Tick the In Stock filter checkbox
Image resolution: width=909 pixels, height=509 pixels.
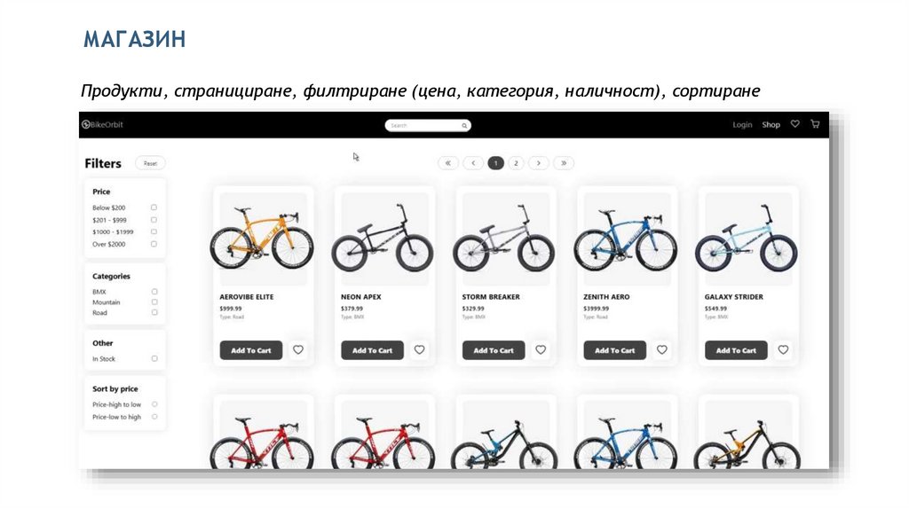(x=154, y=358)
